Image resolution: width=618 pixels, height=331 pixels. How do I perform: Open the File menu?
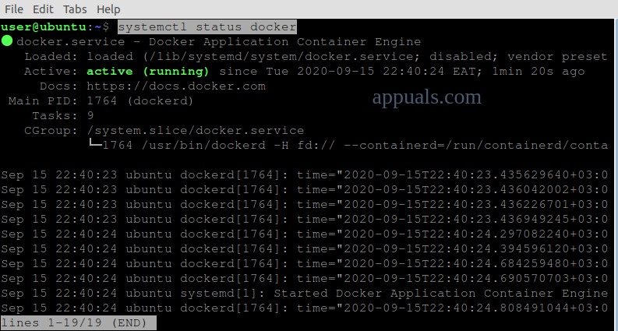(x=14, y=9)
